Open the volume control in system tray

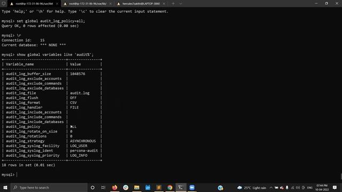pyautogui.click(x=298, y=188)
